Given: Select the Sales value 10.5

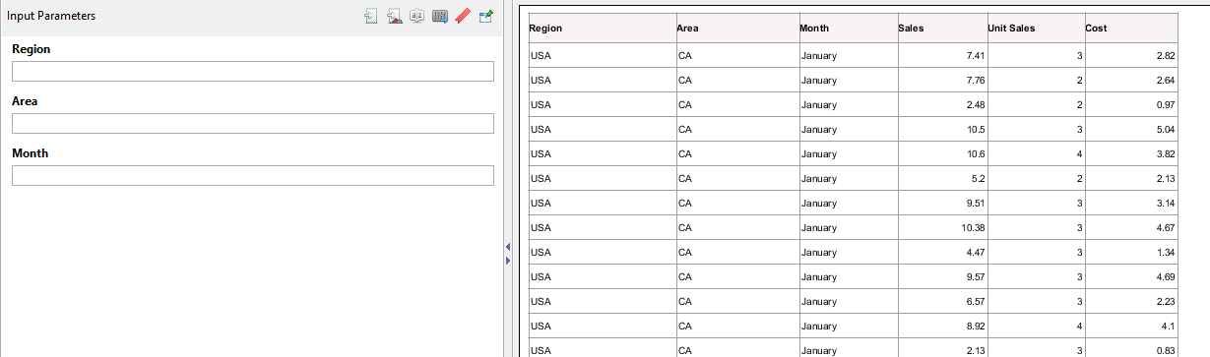Looking at the screenshot, I should click(977, 129).
